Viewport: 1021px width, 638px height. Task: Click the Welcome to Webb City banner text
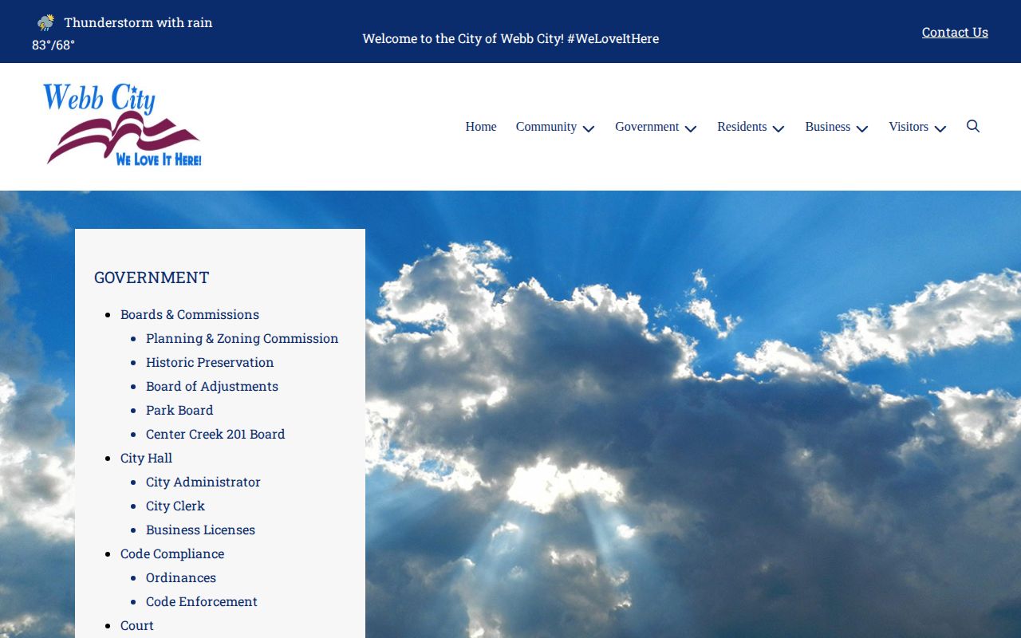(x=510, y=38)
